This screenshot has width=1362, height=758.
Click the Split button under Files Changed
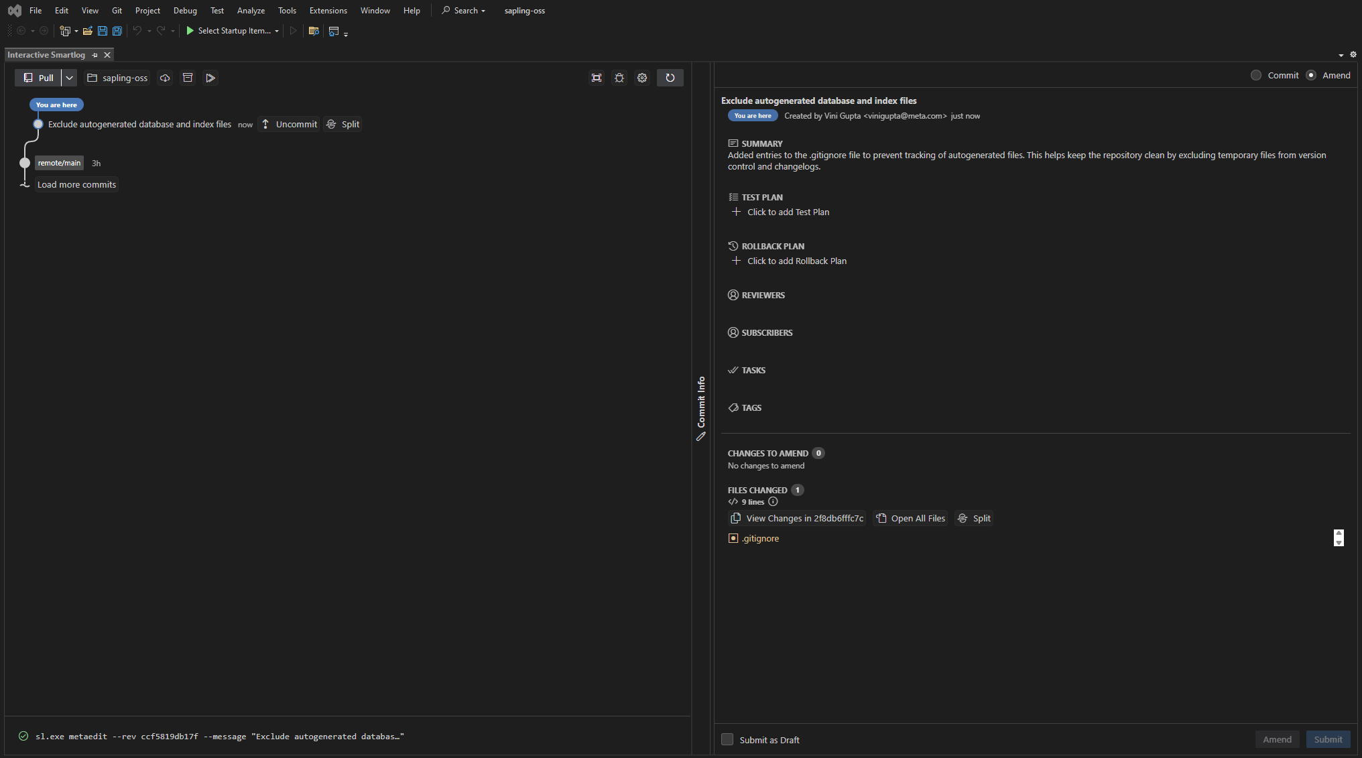(x=974, y=518)
